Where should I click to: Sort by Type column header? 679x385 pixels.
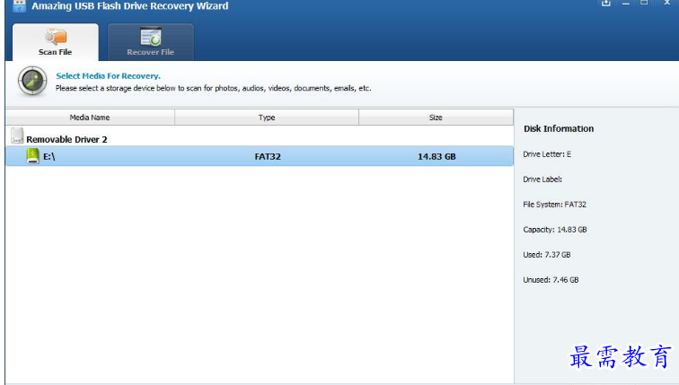[267, 118]
